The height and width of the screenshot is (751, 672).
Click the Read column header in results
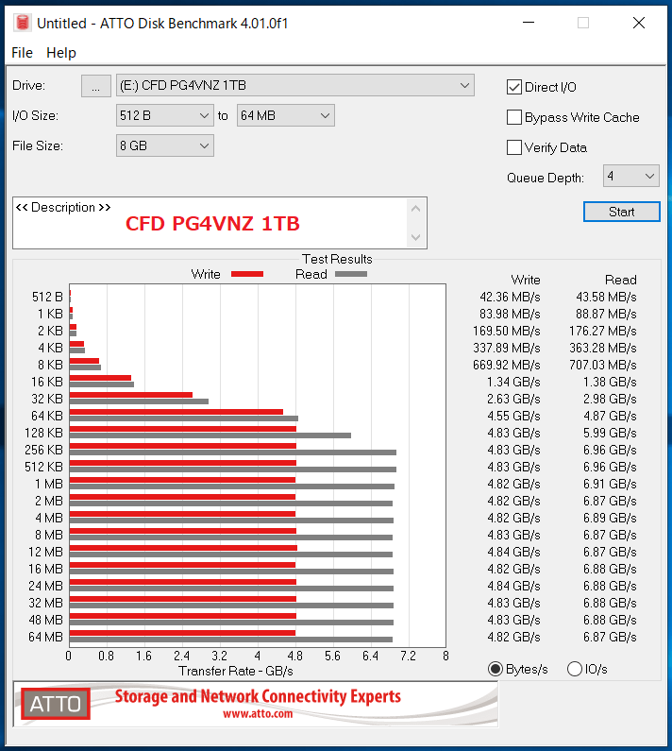621,280
